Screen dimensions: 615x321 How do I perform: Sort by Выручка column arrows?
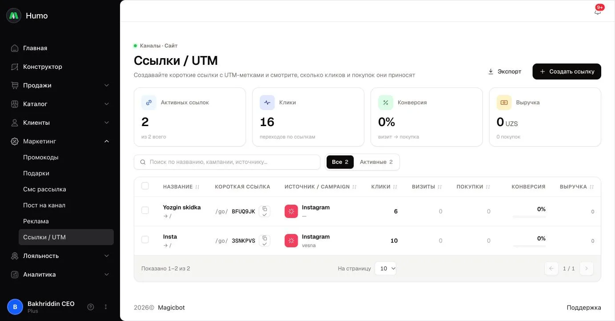pos(592,187)
